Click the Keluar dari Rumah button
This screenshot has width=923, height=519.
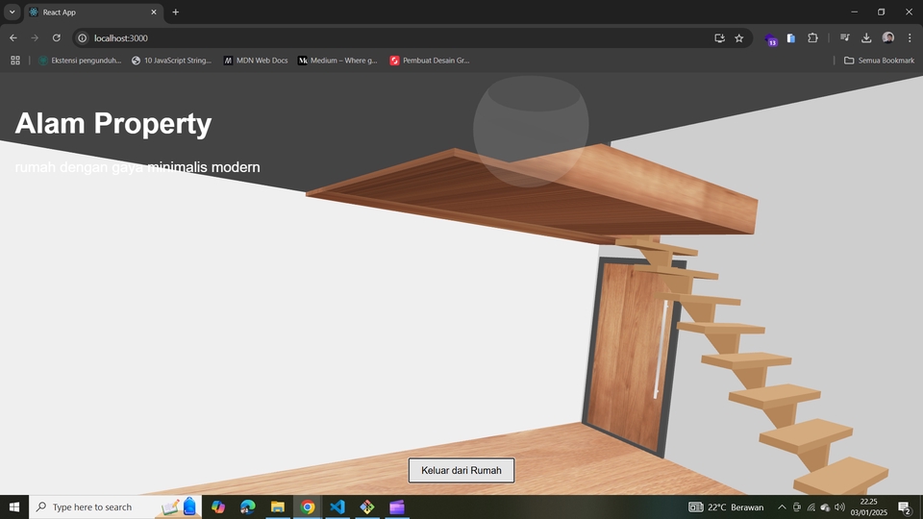[x=461, y=470]
